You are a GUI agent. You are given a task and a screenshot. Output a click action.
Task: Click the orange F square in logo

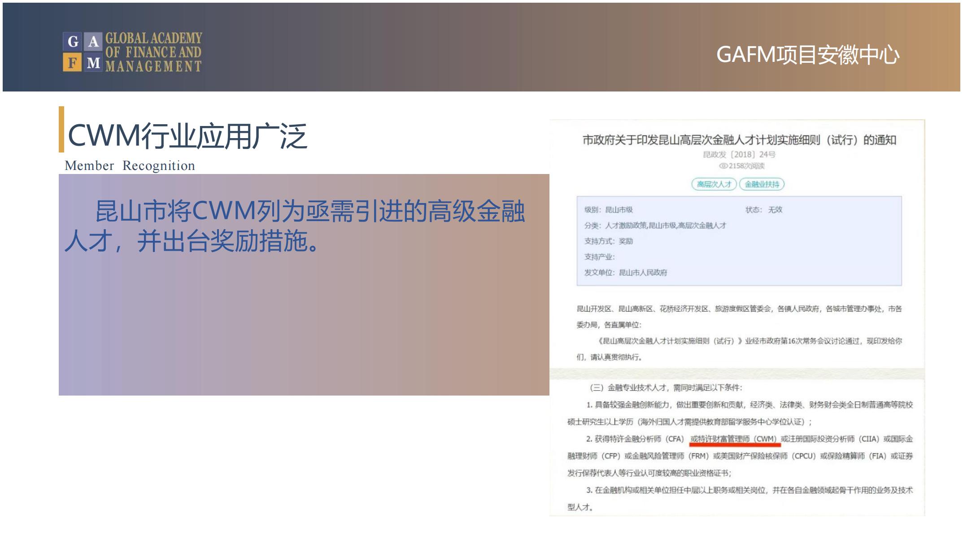(x=73, y=63)
